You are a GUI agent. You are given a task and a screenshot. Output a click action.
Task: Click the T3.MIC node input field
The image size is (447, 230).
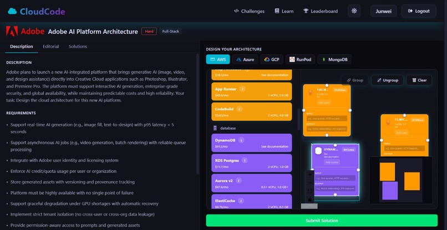pyautogui.click(x=404, y=149)
